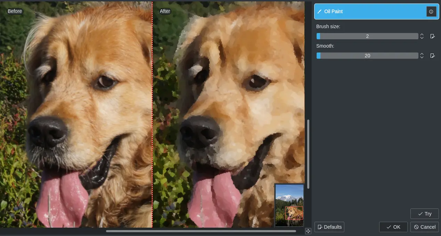Viewport: 441px width, 236px height.
Task: Click the Smooth slider
Action: pos(367,55)
